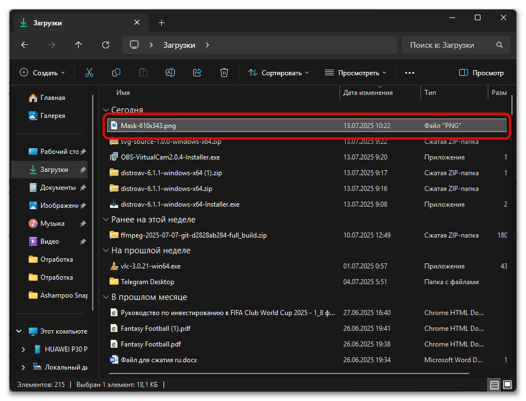Screen dimensions: 526x401
Task: Click the Share icon in toolbar
Action: tap(197, 72)
